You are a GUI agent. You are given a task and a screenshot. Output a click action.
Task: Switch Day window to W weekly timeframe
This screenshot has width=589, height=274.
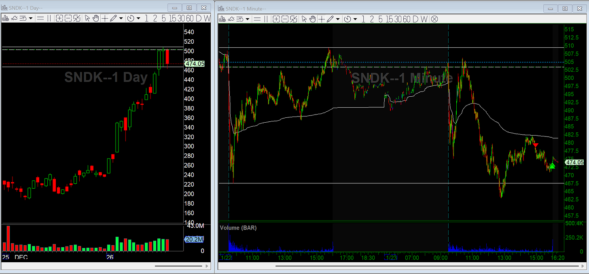(x=207, y=18)
